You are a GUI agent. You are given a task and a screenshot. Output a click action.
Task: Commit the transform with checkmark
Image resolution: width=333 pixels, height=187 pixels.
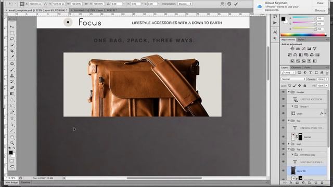(x=236, y=4)
